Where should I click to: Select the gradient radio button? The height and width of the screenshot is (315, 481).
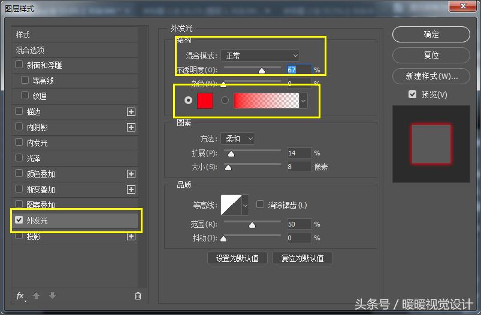[225, 100]
